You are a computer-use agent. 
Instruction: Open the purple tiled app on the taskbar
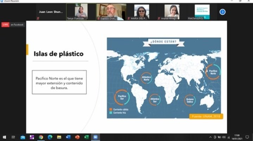pos(32,137)
